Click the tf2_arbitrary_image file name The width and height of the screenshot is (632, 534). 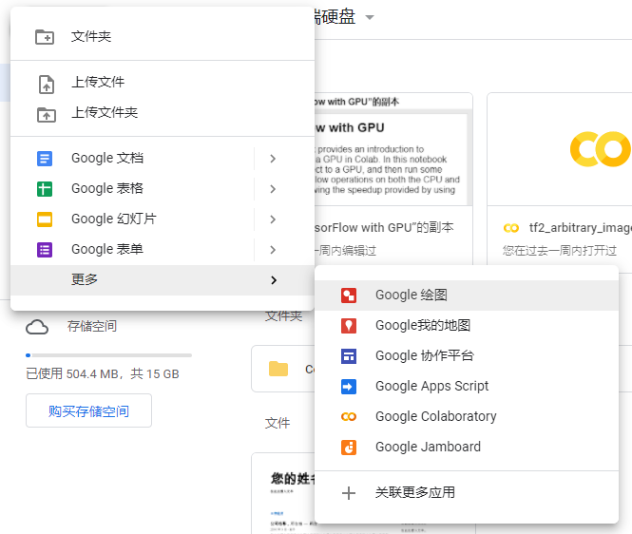point(581,228)
